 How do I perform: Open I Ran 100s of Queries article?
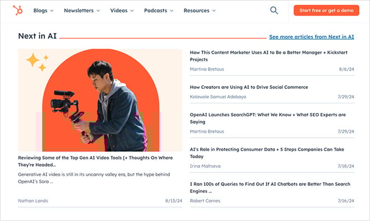click(x=270, y=187)
